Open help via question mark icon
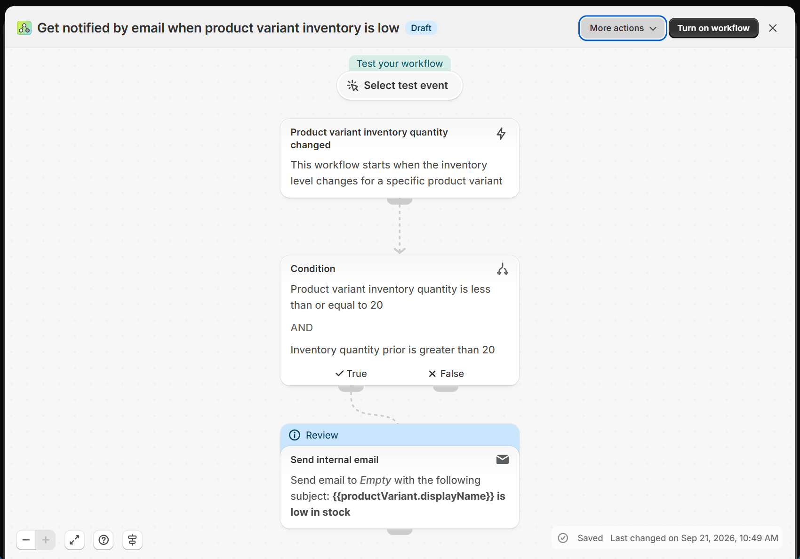 pos(104,540)
